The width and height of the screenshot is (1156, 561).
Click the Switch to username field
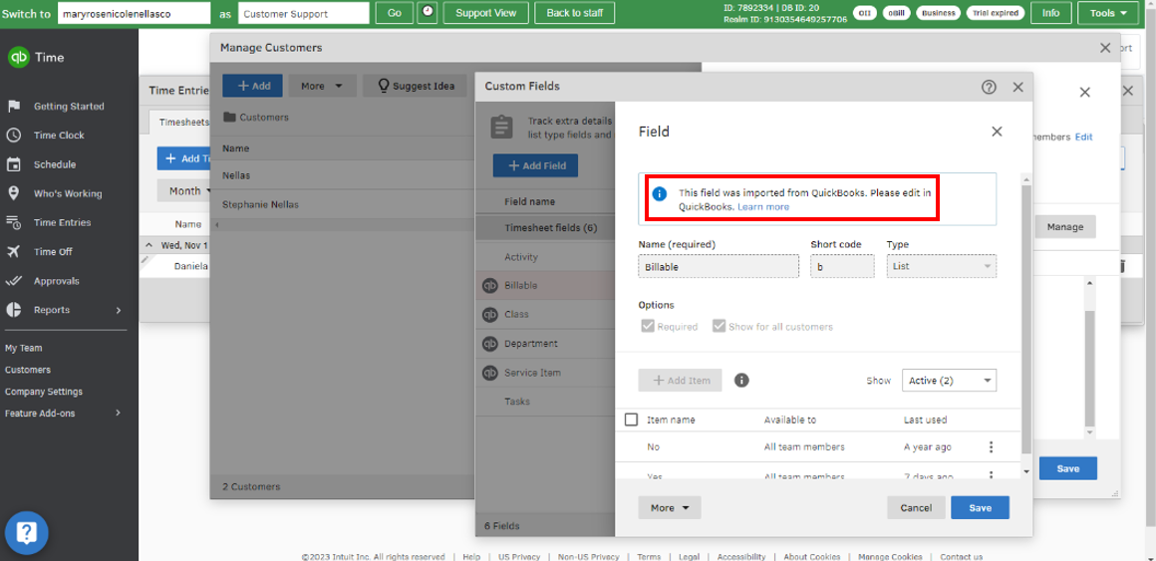click(135, 13)
